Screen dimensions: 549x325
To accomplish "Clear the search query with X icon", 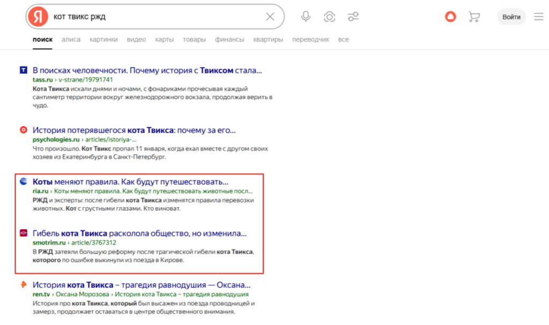I will point(270,17).
